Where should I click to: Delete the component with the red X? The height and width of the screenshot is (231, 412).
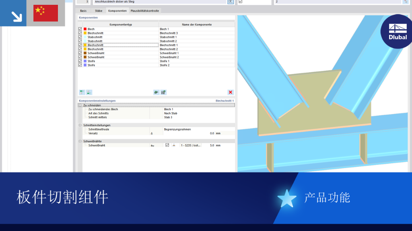[231, 92]
